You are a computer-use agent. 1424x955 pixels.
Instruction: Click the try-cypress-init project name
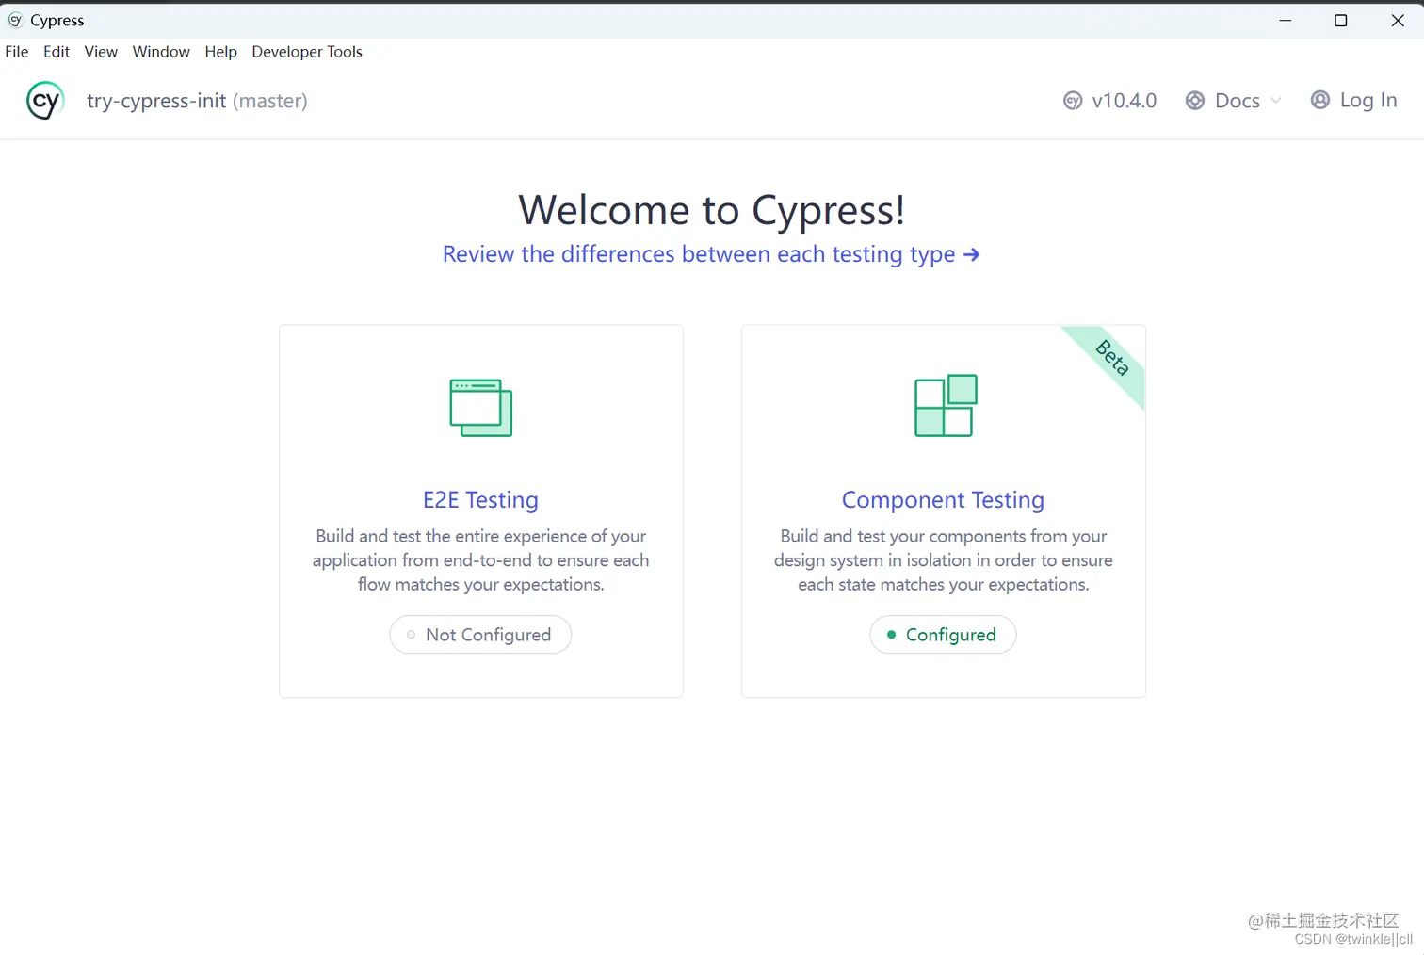(x=156, y=101)
